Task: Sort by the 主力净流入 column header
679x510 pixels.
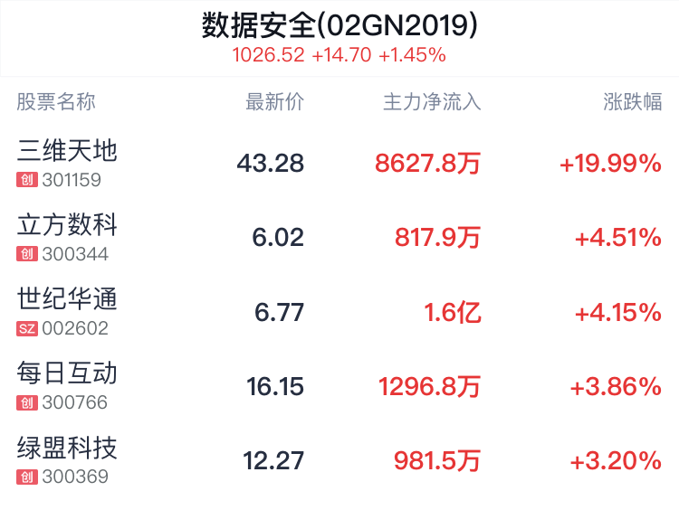Action: point(432,102)
